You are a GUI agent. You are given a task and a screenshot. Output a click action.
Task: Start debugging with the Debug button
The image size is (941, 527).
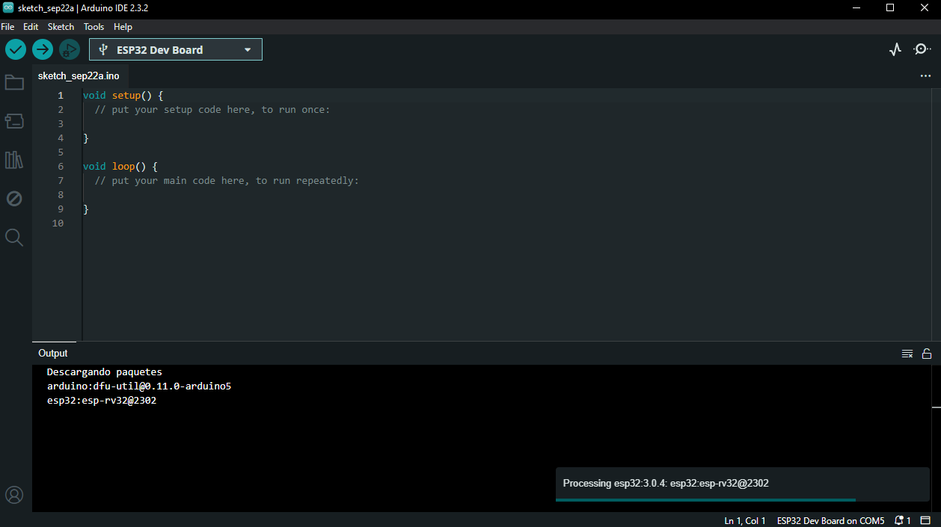(x=70, y=50)
